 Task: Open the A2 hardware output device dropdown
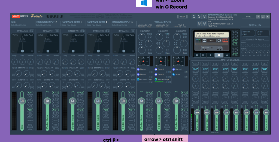pyautogui.click(x=199, y=17)
